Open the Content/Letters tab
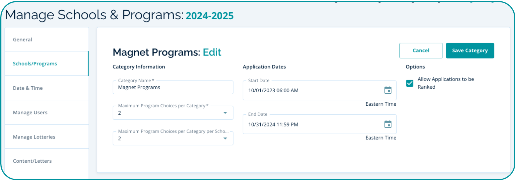 tap(32, 161)
